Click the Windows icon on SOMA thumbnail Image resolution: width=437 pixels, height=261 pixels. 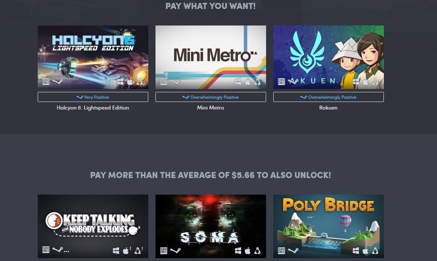point(238,251)
